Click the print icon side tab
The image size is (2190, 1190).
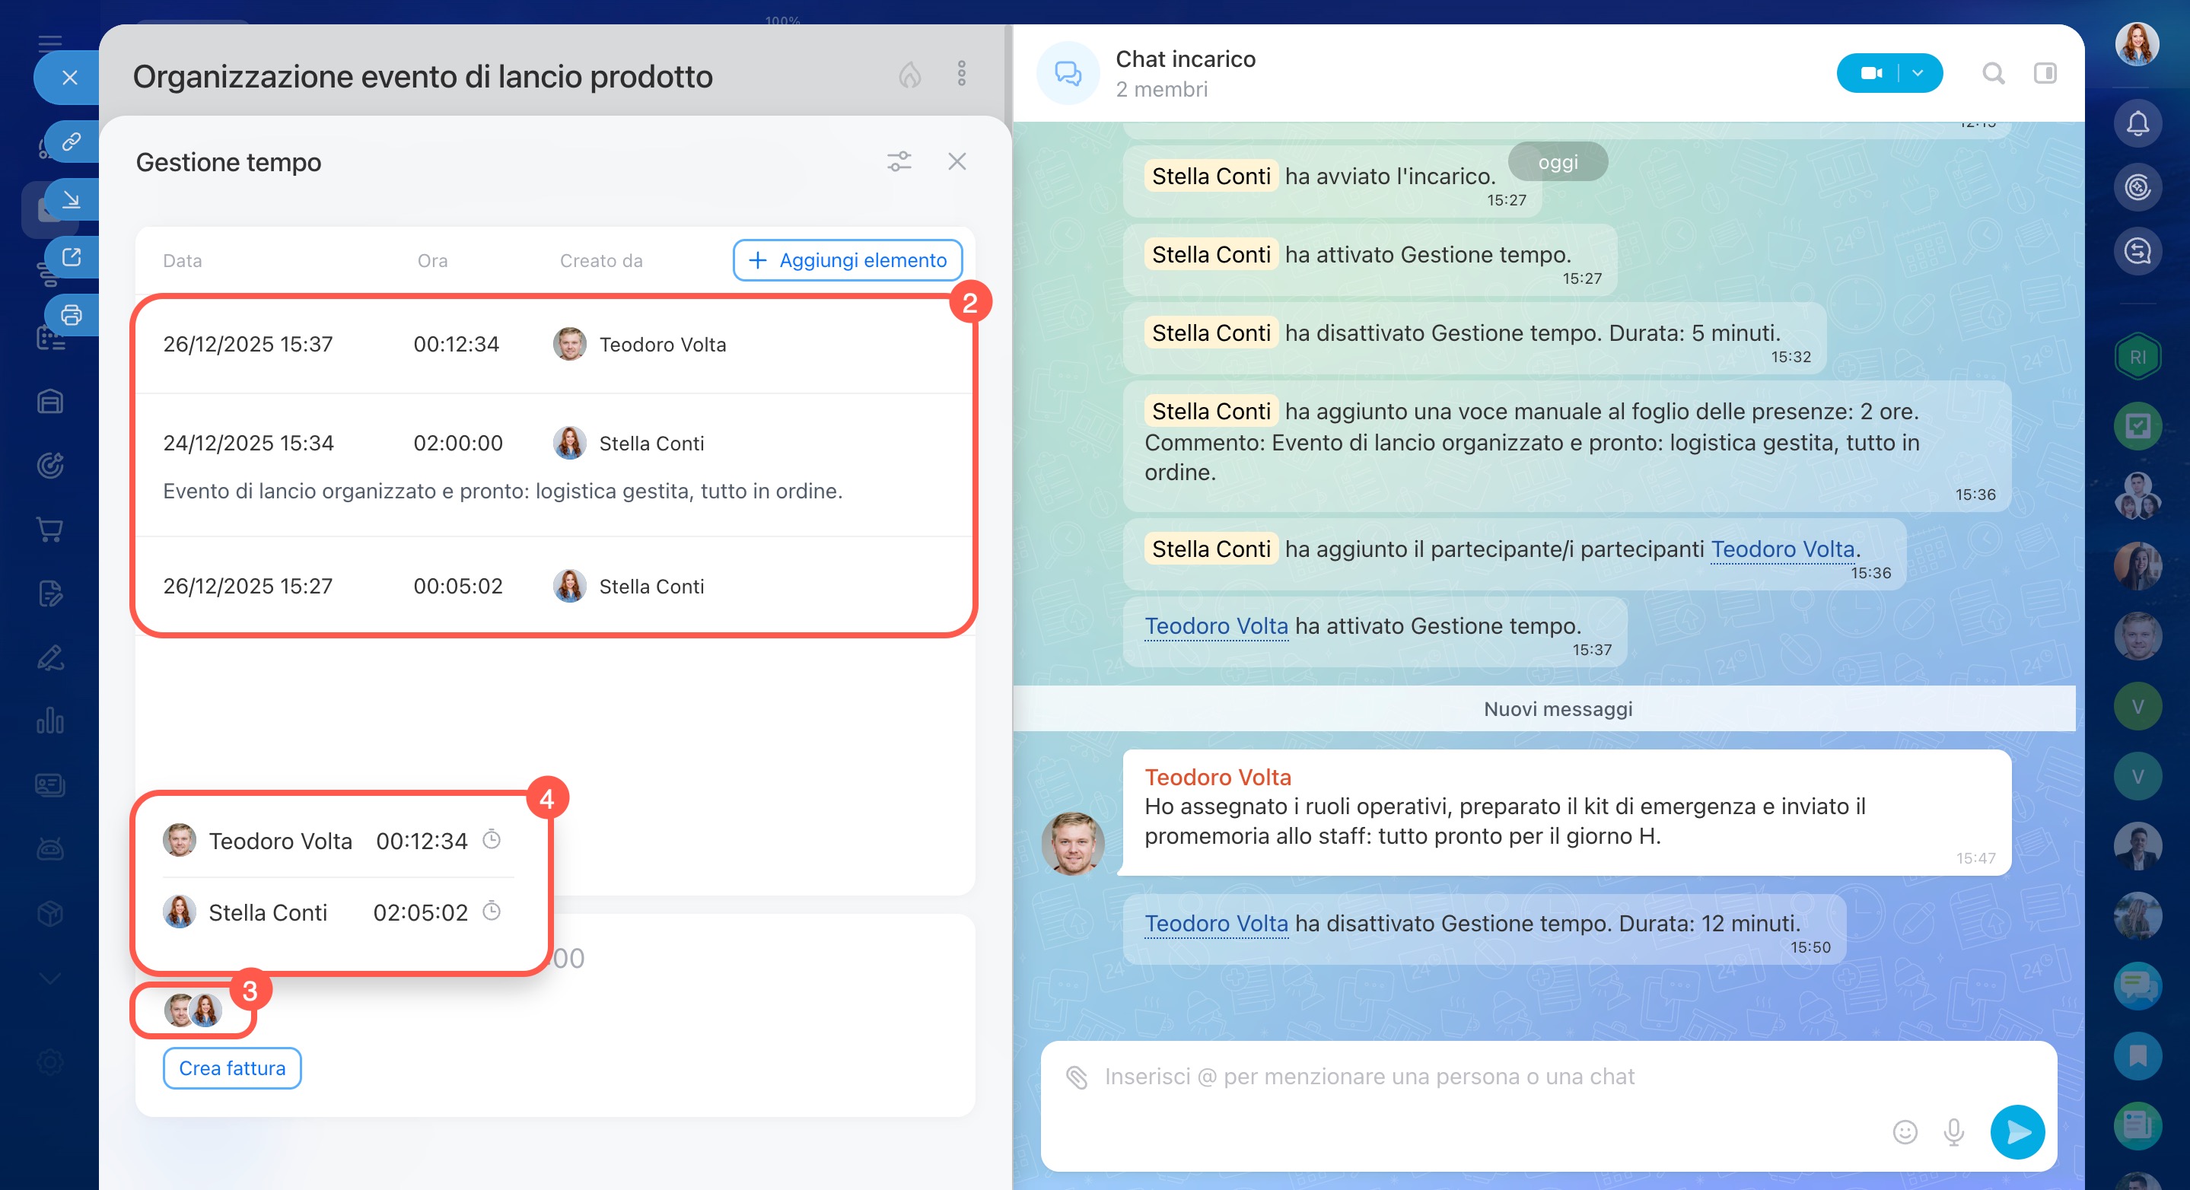pyautogui.click(x=72, y=315)
